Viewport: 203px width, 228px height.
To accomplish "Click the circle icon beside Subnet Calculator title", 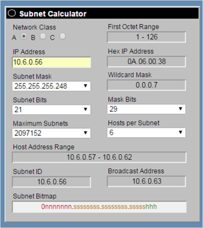I will tap(12, 13).
